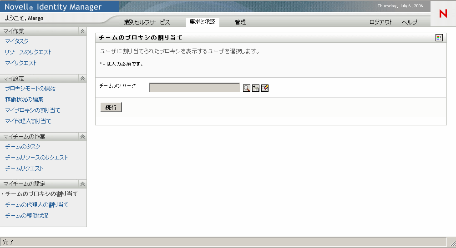This screenshot has width=456, height=248.
Task: Click the lookup magnifier icon beside チームメンバー field
Action: click(246, 88)
